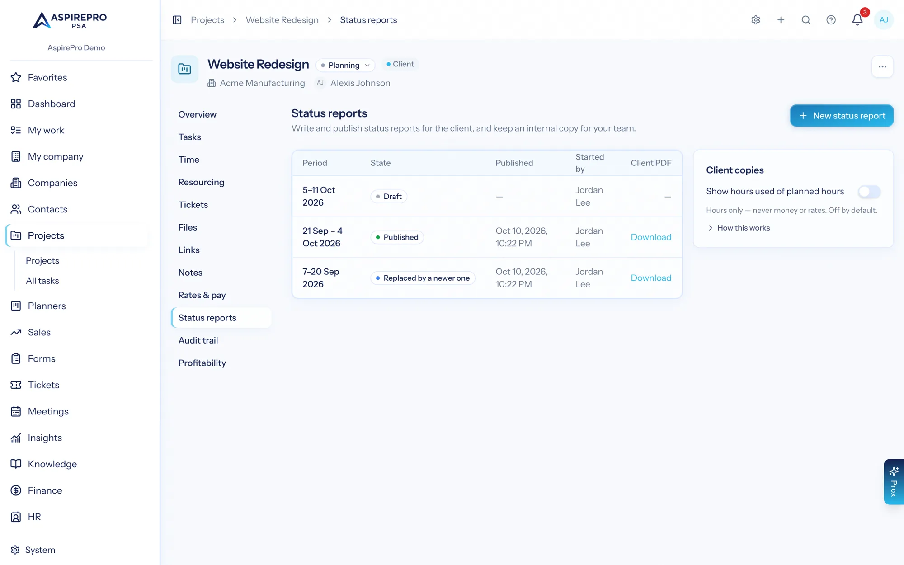Switch to the Tasks tab
This screenshot has width=904, height=565.
point(221,137)
